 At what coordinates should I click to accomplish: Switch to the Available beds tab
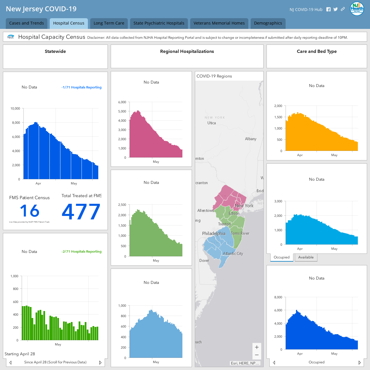306,257
